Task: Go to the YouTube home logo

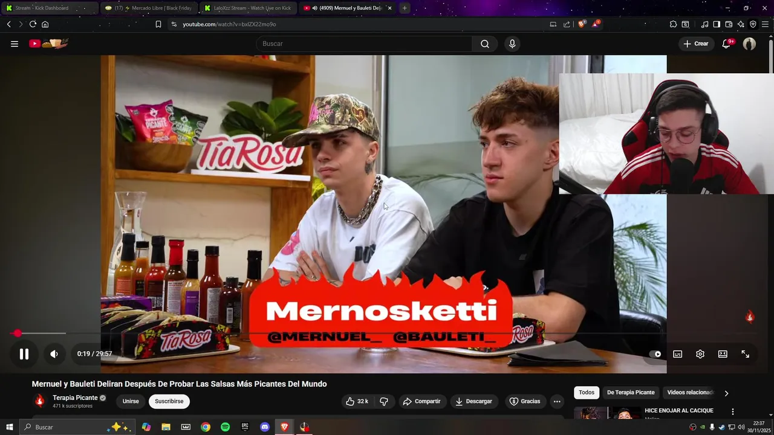Action: (x=49, y=43)
